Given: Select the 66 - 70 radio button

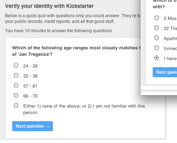Looking at the screenshot, I should point(16,95).
